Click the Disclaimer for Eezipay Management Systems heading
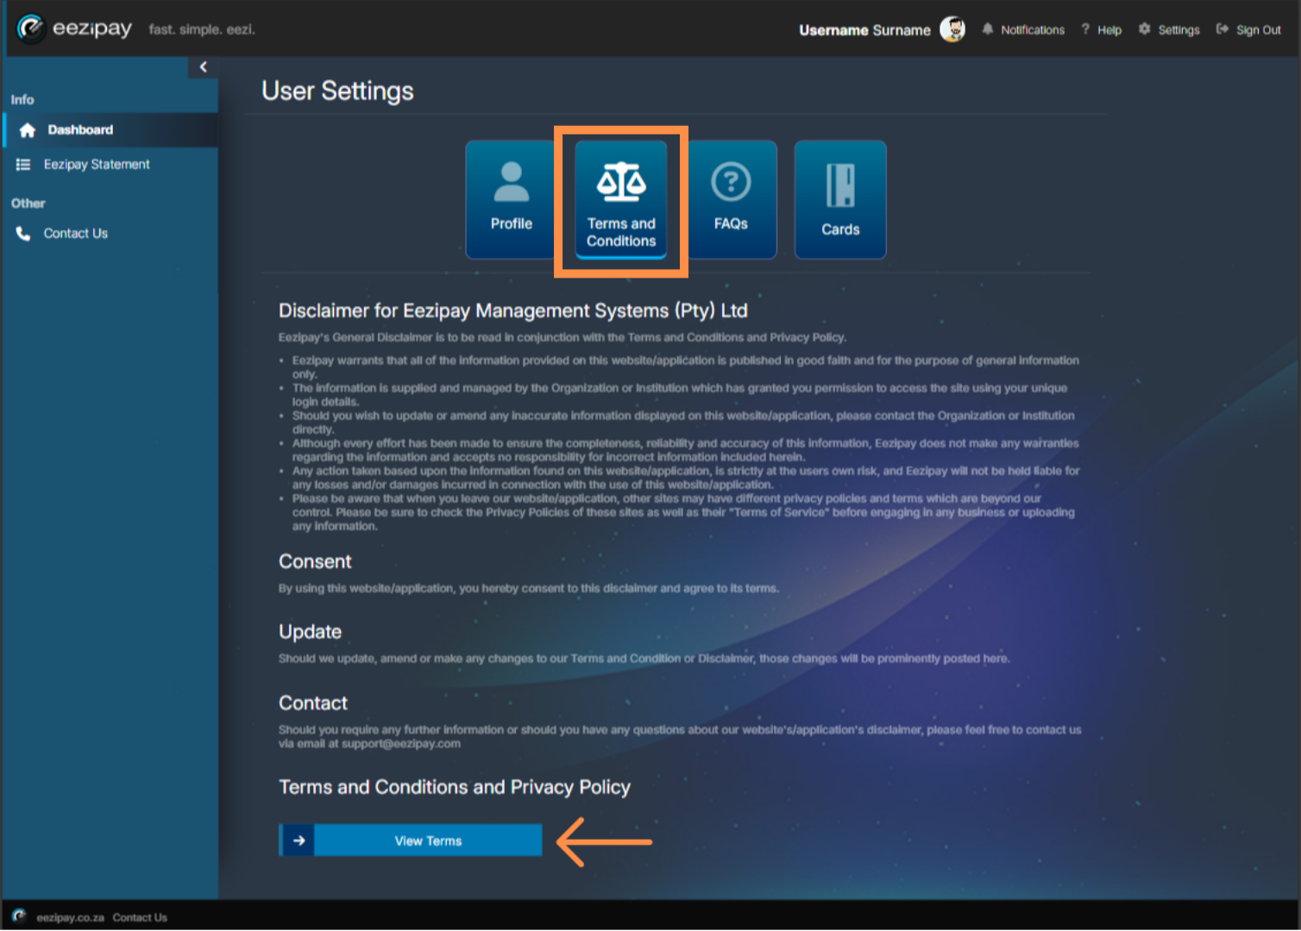Viewport: 1301px width, 931px height. point(512,311)
